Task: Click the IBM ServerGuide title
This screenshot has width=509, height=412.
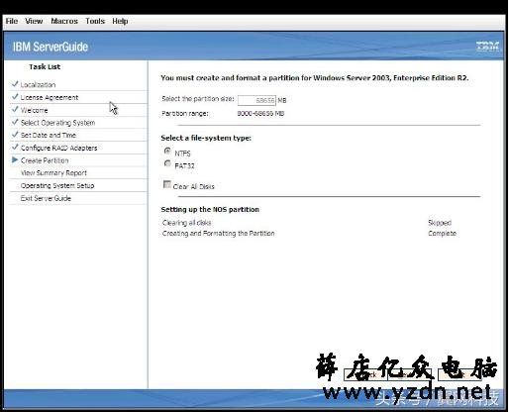Action: [x=51, y=47]
